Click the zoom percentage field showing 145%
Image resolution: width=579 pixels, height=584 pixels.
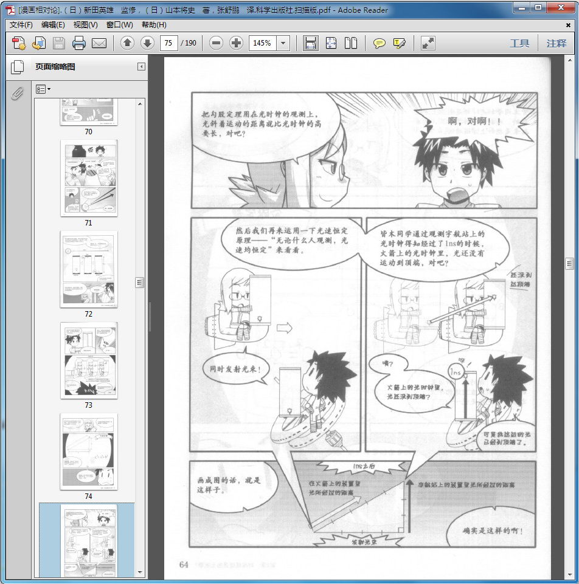[263, 43]
